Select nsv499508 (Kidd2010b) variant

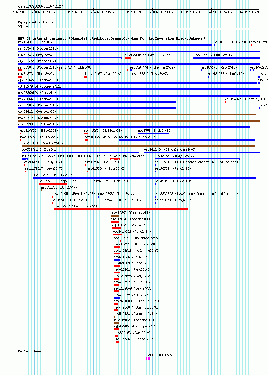click(174, 181)
